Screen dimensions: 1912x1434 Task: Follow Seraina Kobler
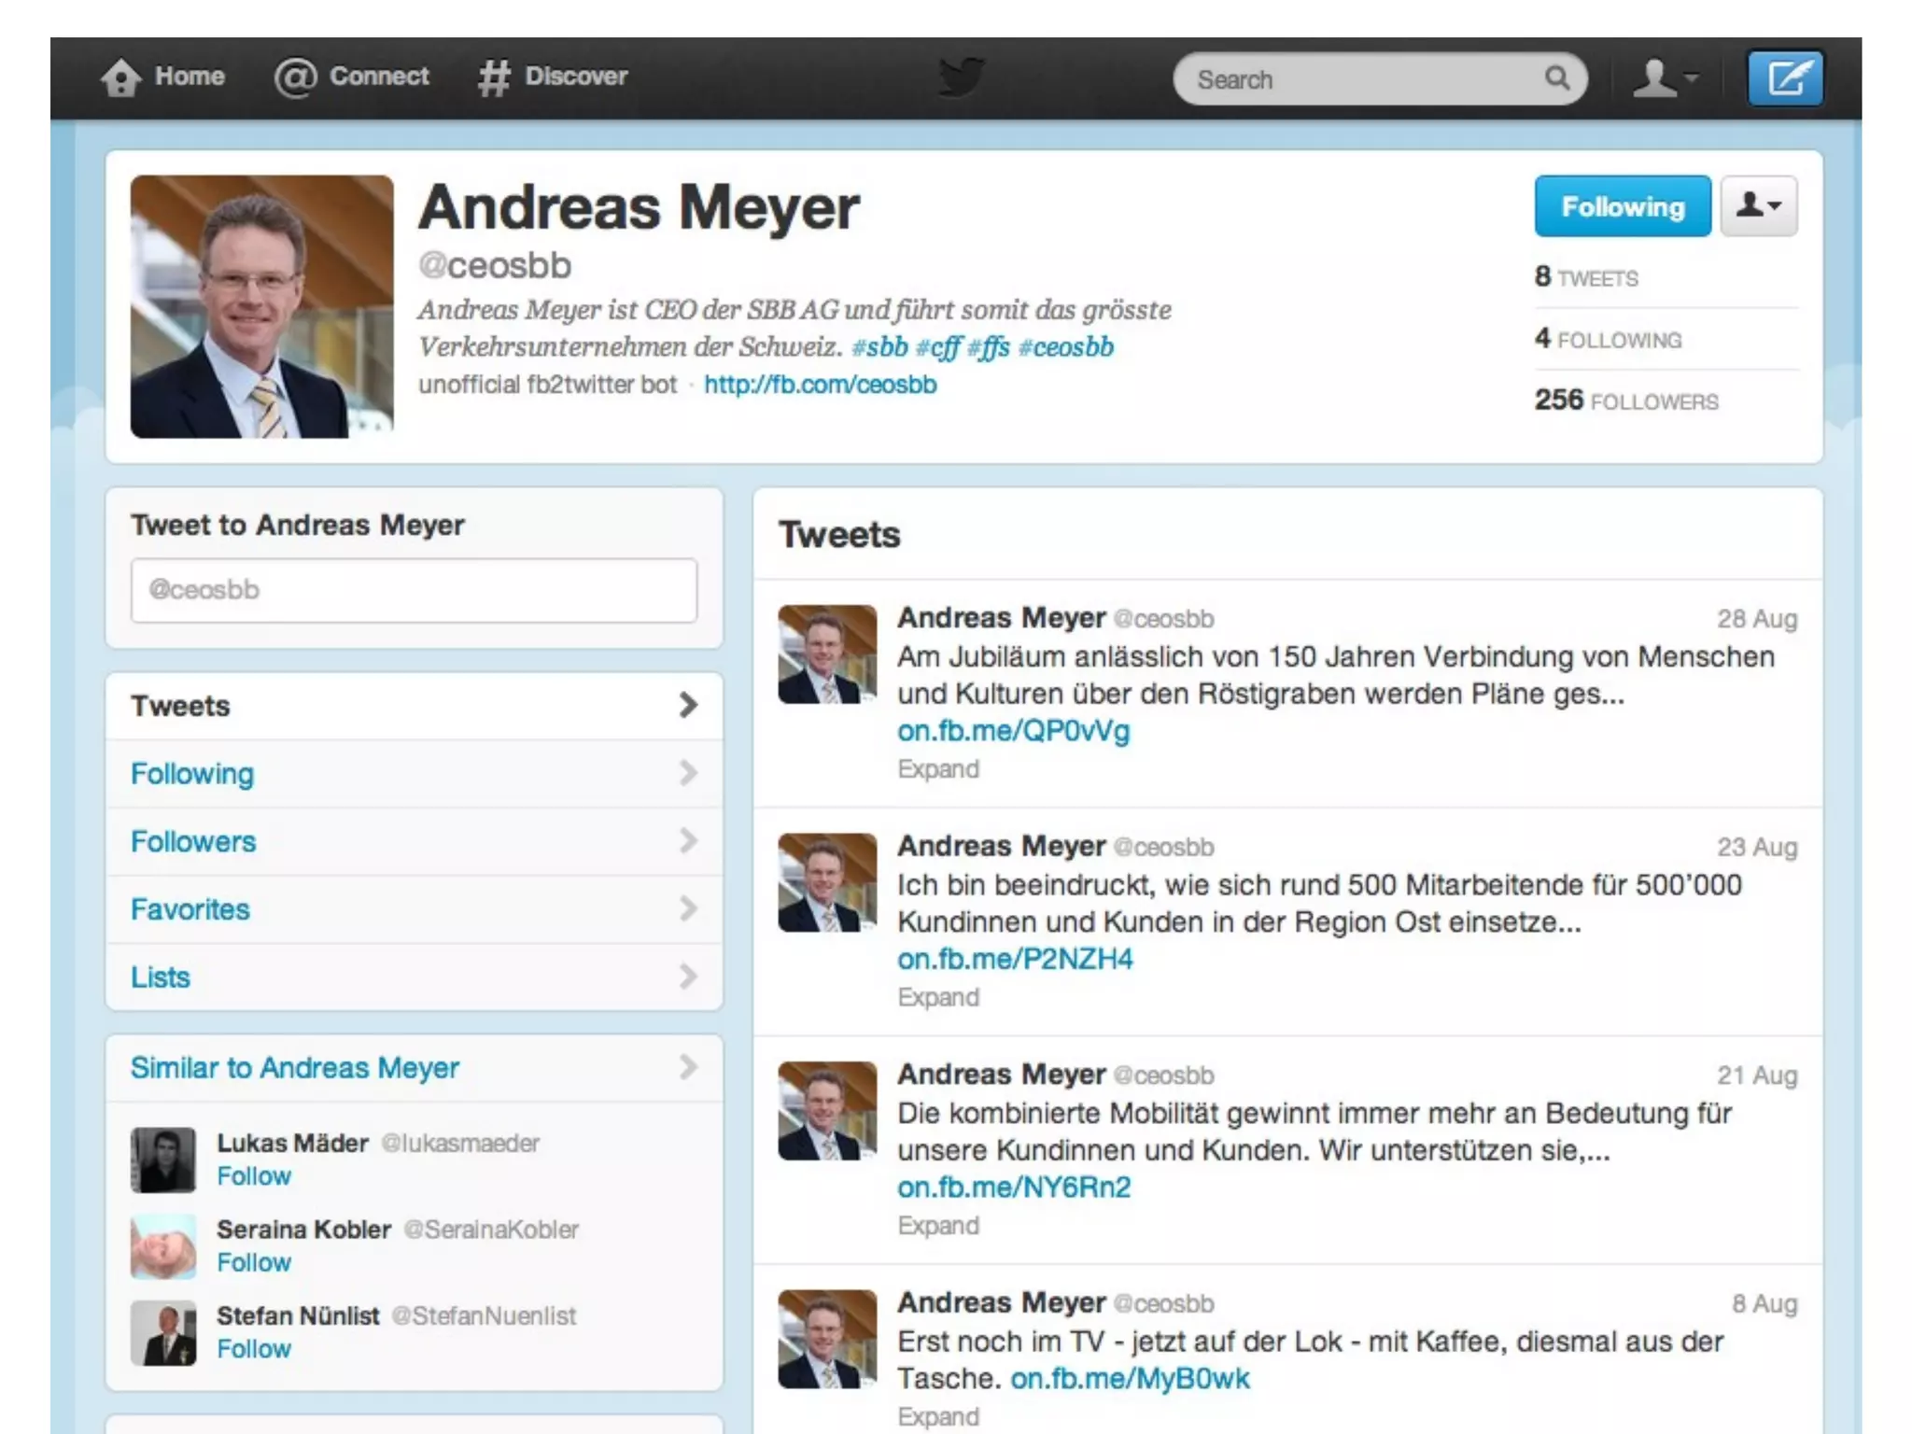pos(254,1263)
